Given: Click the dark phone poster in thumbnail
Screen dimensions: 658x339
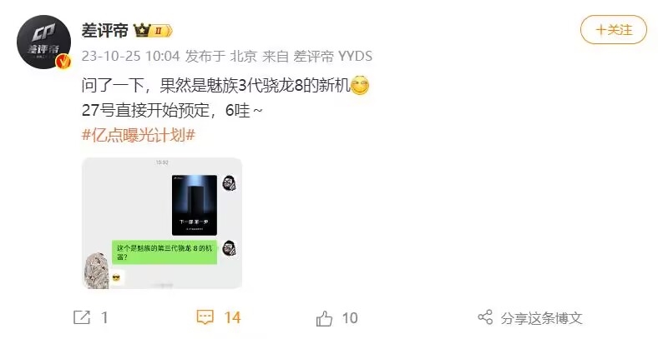Looking at the screenshot, I should click(195, 205).
